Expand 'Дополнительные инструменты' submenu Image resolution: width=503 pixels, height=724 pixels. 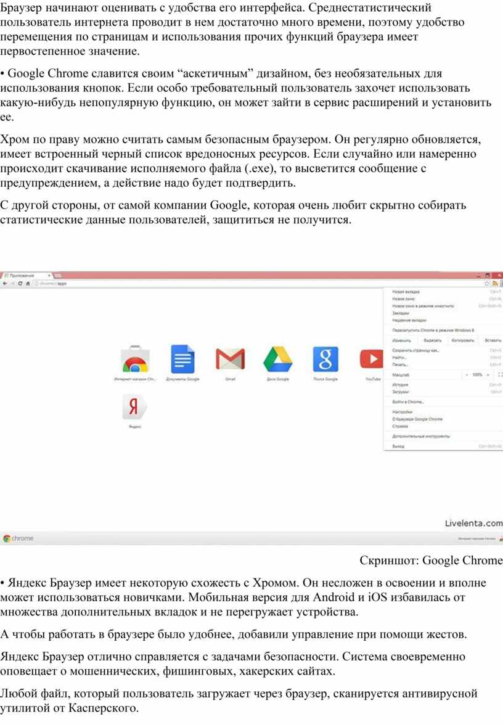click(x=420, y=436)
